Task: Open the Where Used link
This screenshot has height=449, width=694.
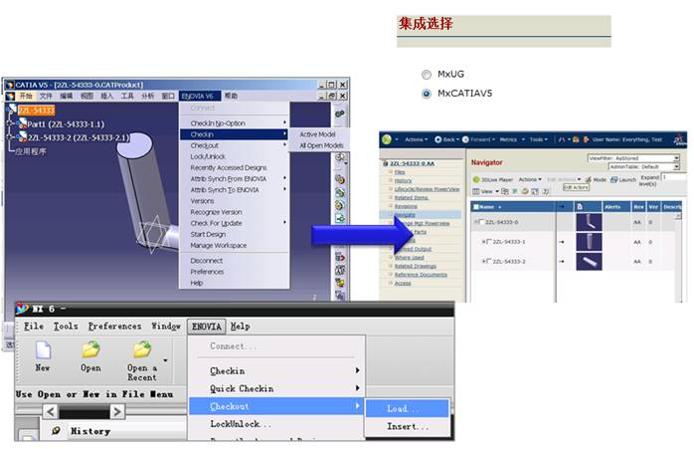Action: (409, 258)
